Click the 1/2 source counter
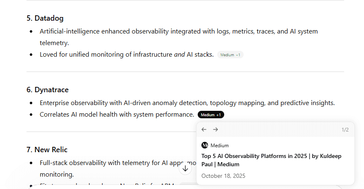This screenshot has width=364, height=189. (x=345, y=130)
